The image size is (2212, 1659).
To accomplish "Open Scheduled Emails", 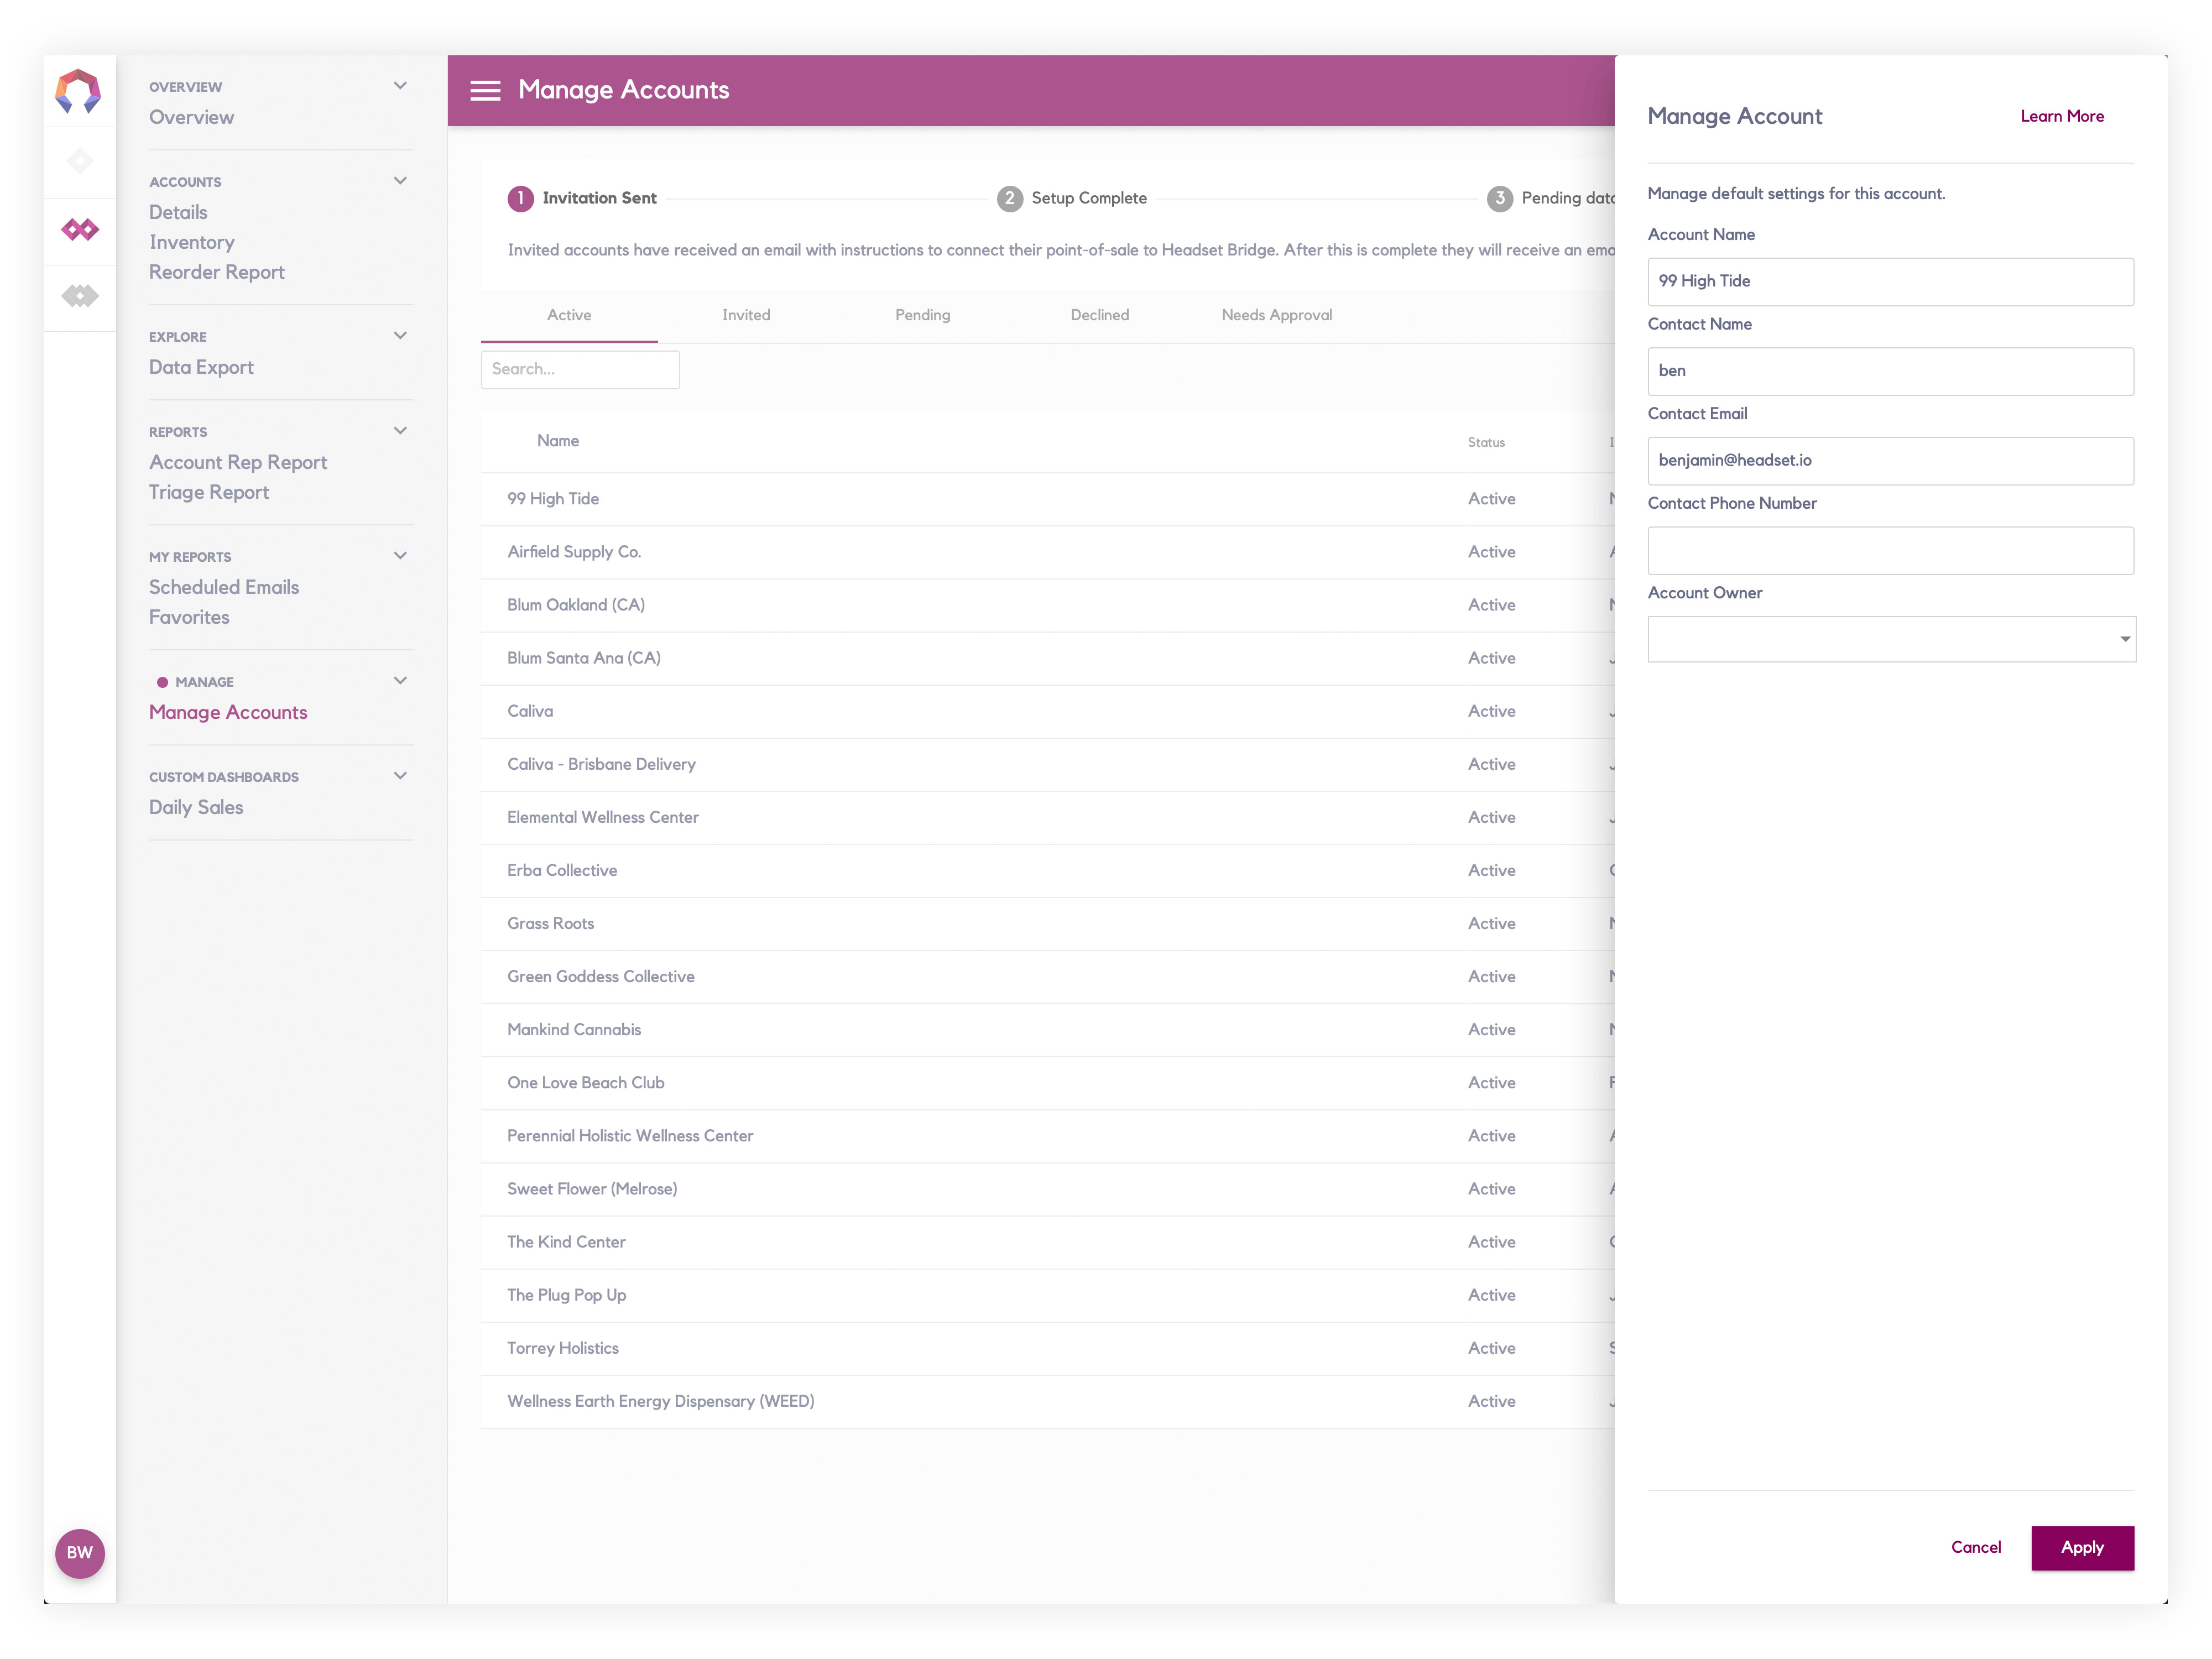I will coord(224,587).
